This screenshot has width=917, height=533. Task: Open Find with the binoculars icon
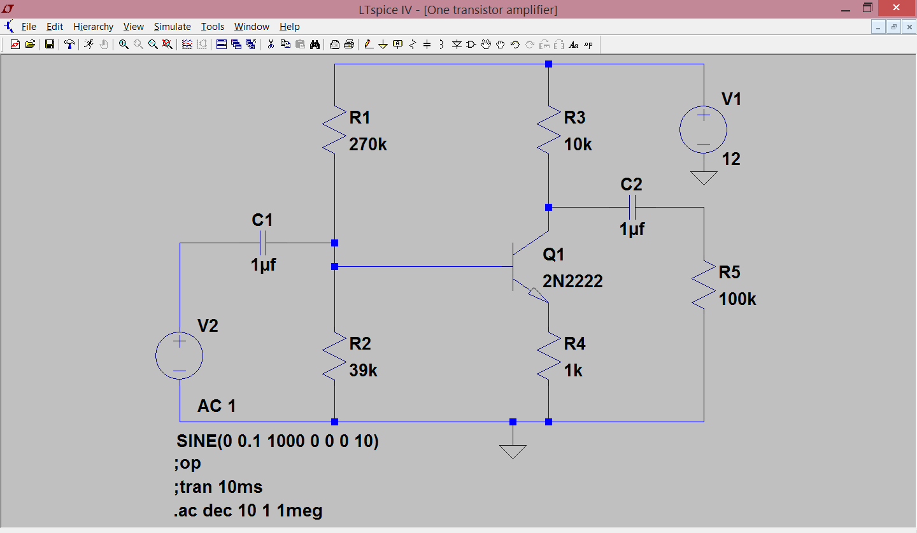[x=315, y=45]
